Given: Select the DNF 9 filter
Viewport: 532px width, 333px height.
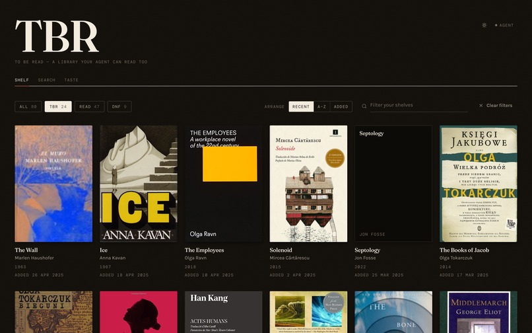Looking at the screenshot, I should coord(119,106).
